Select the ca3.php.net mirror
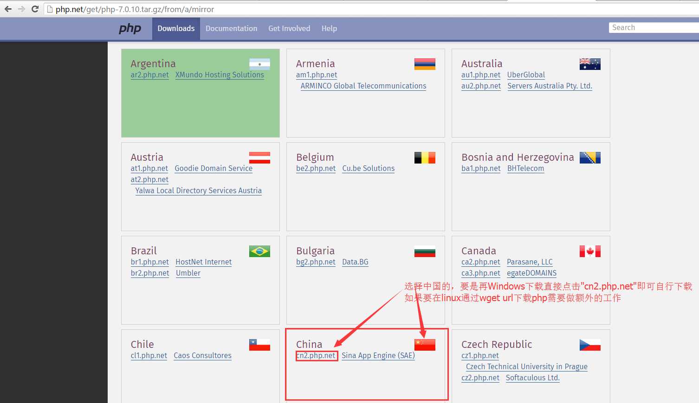The image size is (699, 403). (x=481, y=273)
